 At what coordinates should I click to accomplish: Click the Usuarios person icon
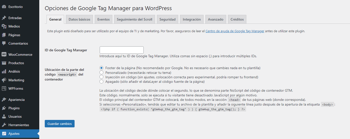[4, 117]
